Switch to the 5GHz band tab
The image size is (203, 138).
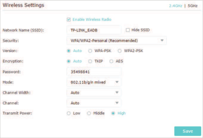[193, 6]
